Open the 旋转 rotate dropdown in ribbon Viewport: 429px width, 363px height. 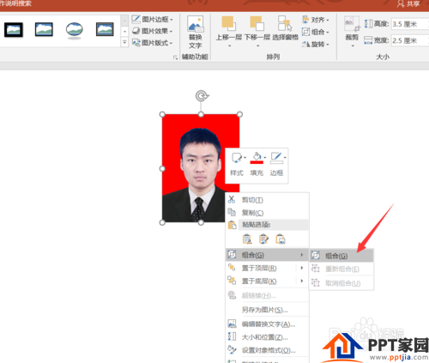click(316, 44)
